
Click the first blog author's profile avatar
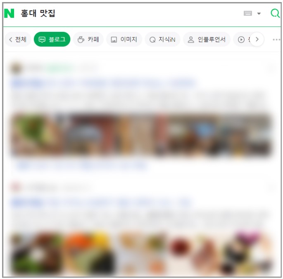16,69
